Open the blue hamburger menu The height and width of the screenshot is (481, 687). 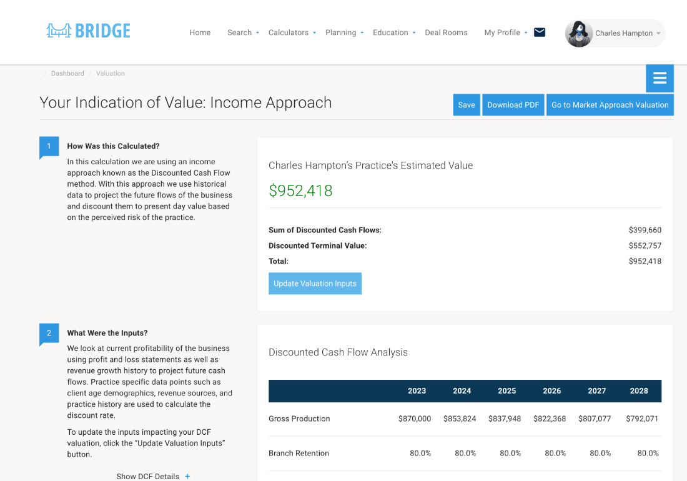660,78
